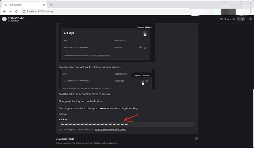Open the tab search chevron
254x148 pixels.
click(x=224, y=3)
